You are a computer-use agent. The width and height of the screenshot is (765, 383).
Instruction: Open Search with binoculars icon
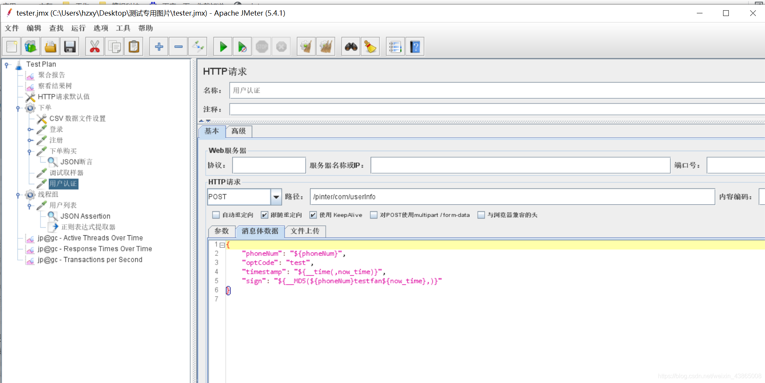(x=351, y=47)
